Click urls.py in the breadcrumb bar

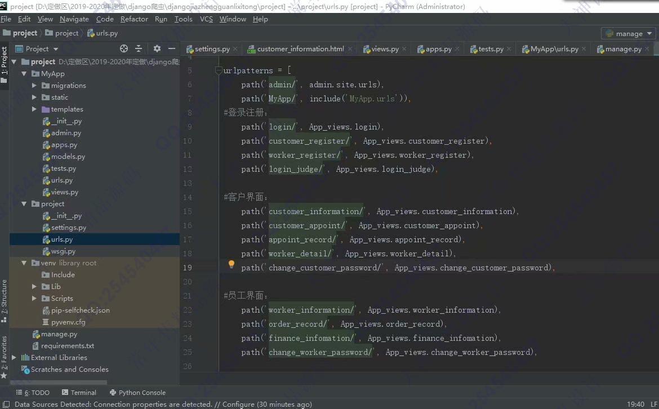click(x=103, y=33)
